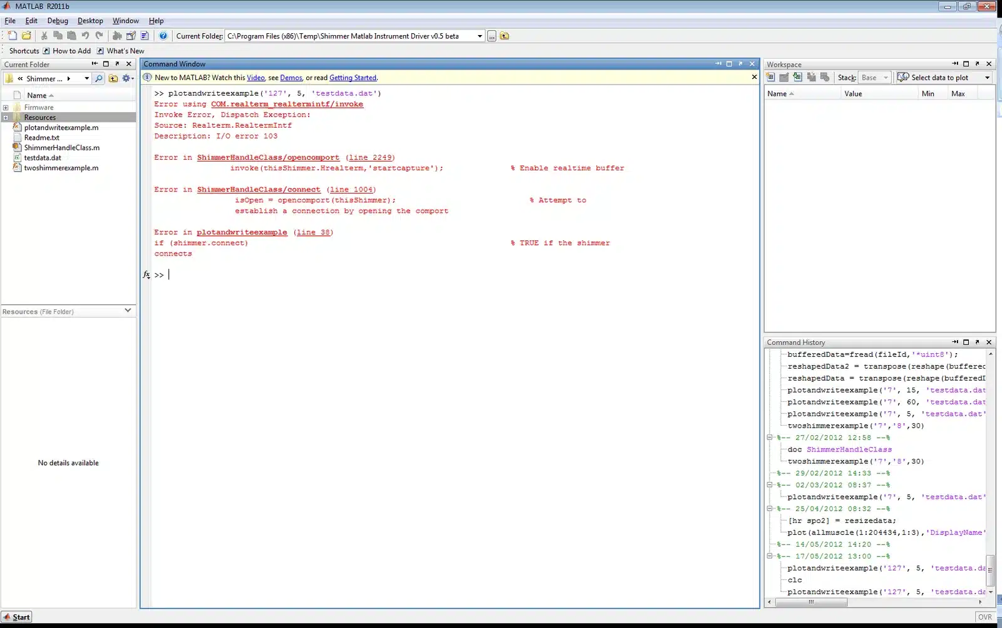Open the plot type dropdown arrow
1002x628 pixels.
click(x=988, y=78)
